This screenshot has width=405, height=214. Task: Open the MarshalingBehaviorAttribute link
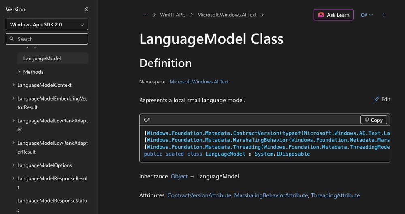271,195
